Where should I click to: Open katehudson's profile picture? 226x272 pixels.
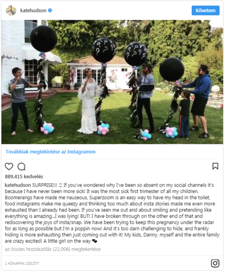click(11, 10)
